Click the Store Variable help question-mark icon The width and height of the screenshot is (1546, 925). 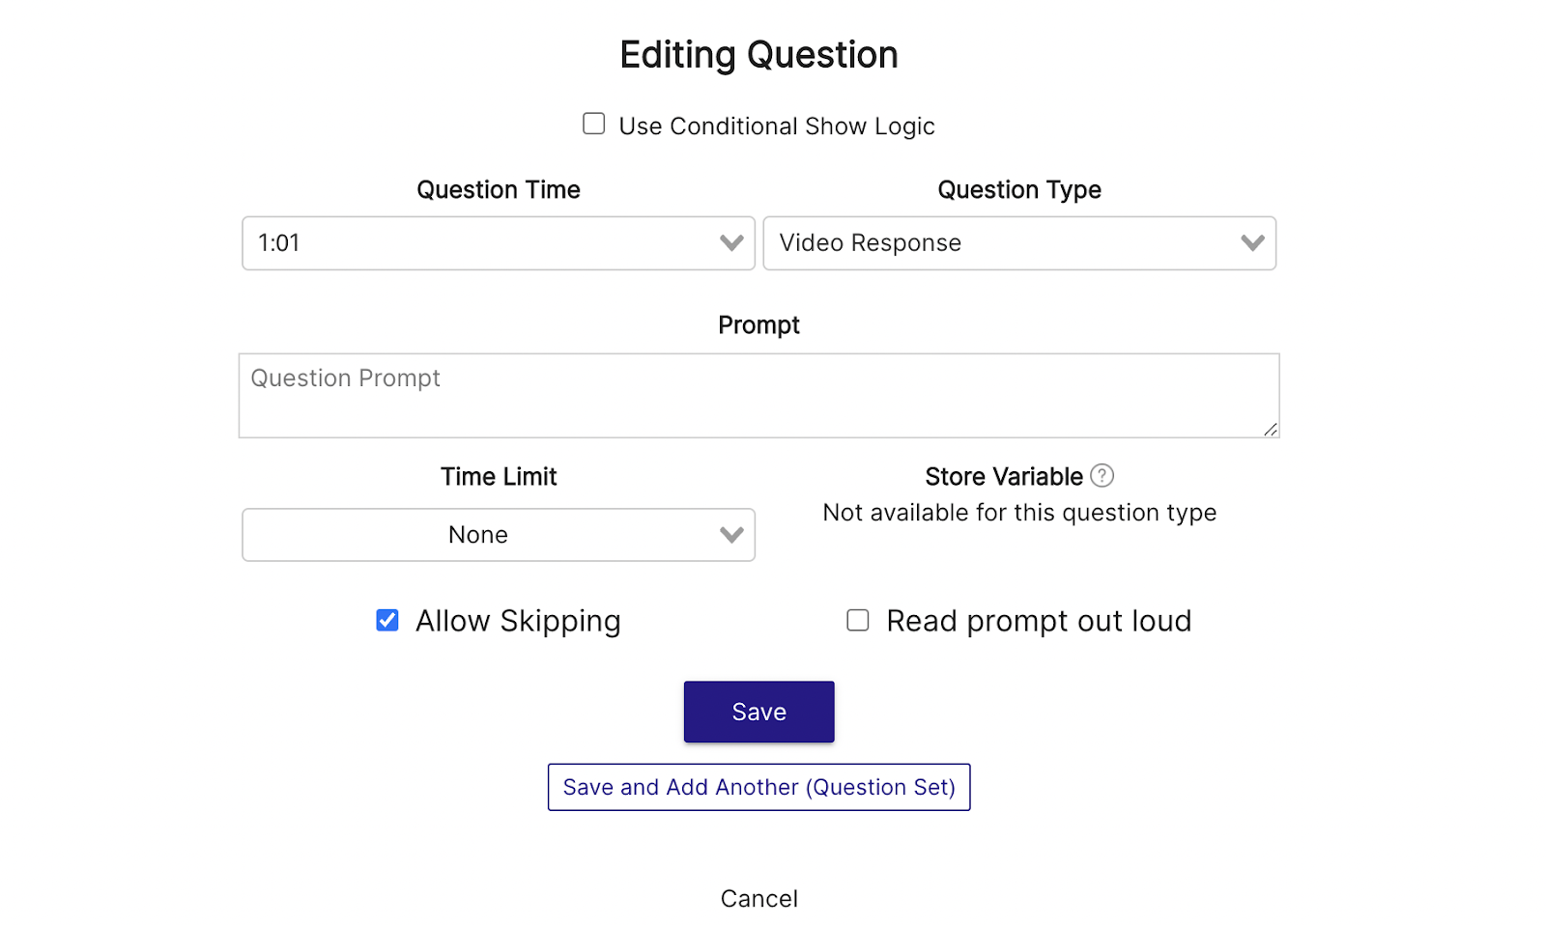pos(1102,476)
